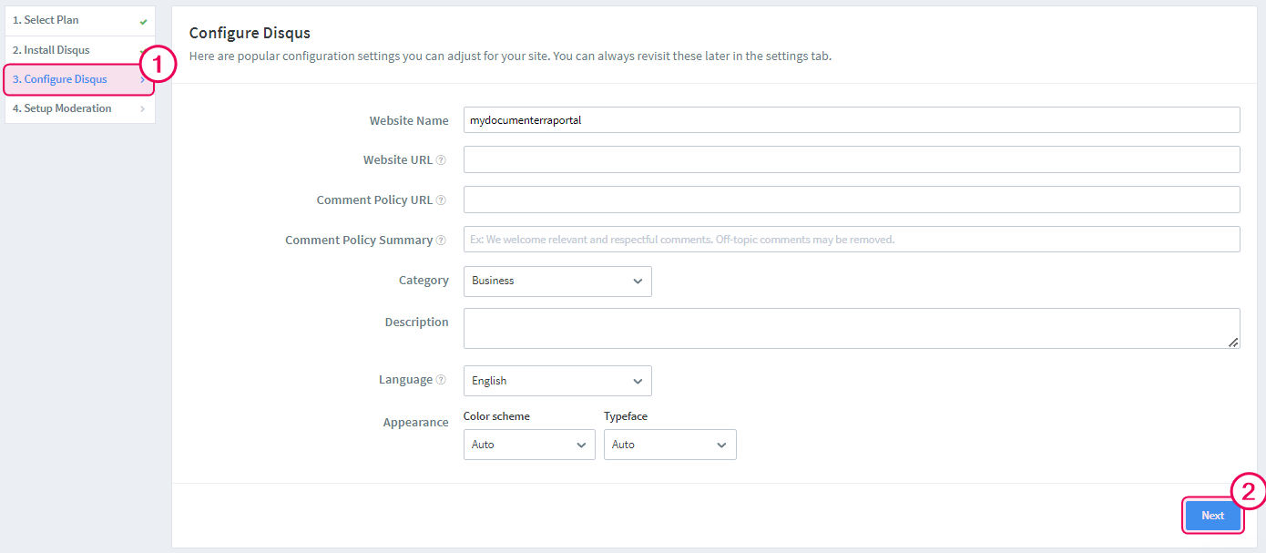Click help icon beside Comment Policy URL
Image resolution: width=1266 pixels, height=553 pixels.
tap(441, 200)
